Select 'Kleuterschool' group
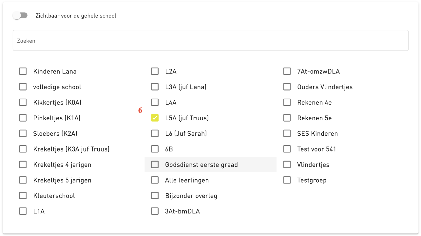This screenshot has width=421, height=236. click(23, 195)
